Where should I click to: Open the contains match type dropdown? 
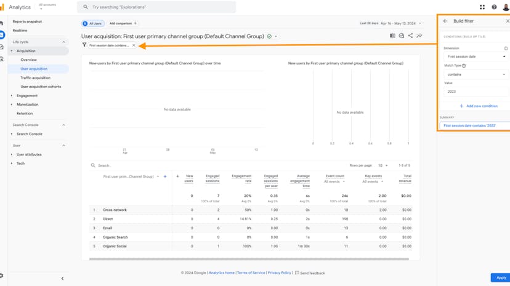[477, 74]
